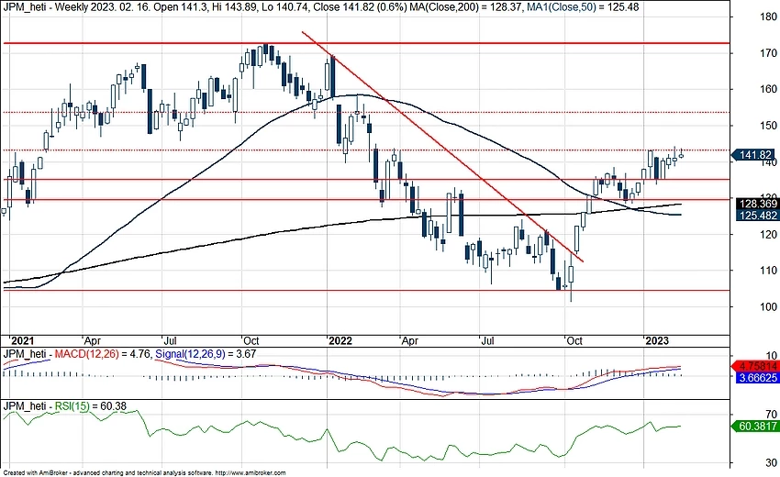Viewport: 780px width, 477px height.
Task: Click the Signal(12,26,9) = 3.67 label
Action: (x=206, y=354)
